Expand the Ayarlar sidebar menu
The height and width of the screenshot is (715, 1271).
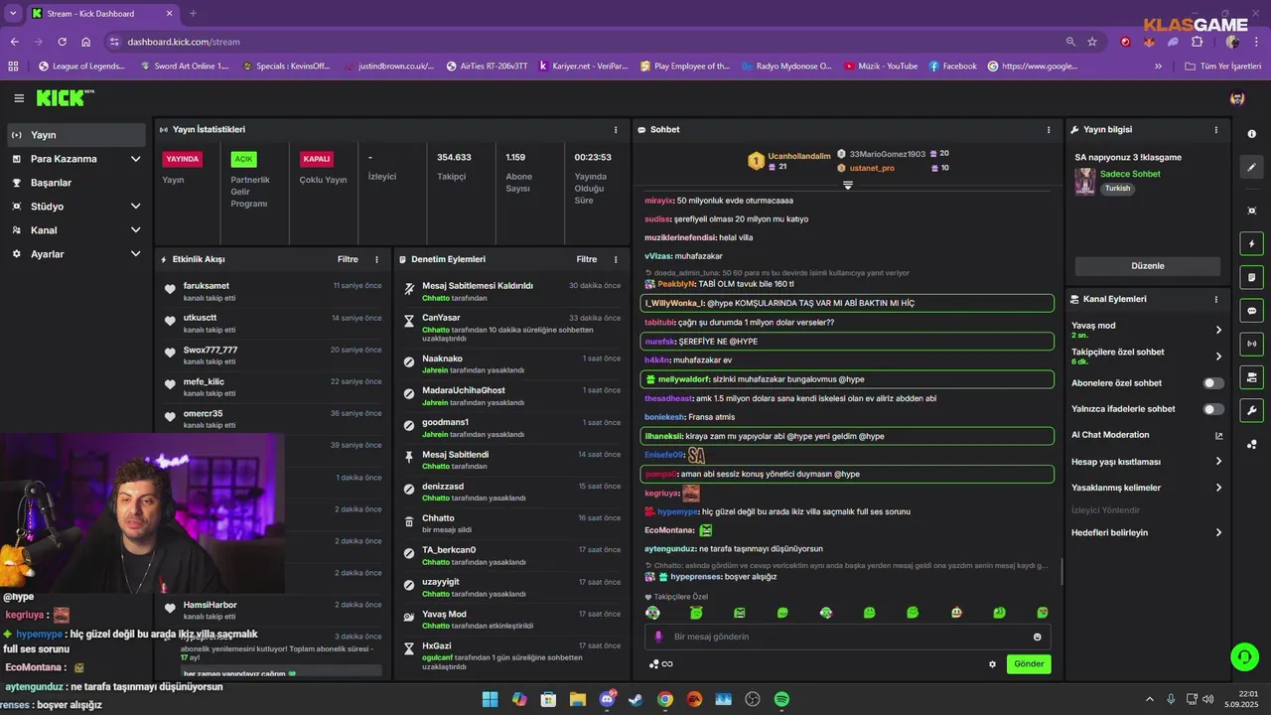[x=136, y=254]
